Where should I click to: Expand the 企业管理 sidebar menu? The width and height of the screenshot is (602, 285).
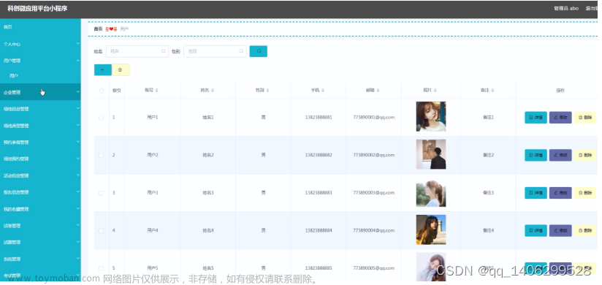click(40, 92)
